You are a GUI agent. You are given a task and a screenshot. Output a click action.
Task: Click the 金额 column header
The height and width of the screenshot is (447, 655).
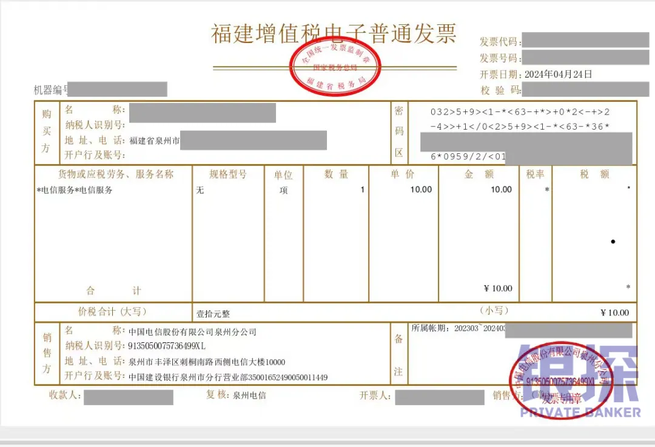[479, 174]
